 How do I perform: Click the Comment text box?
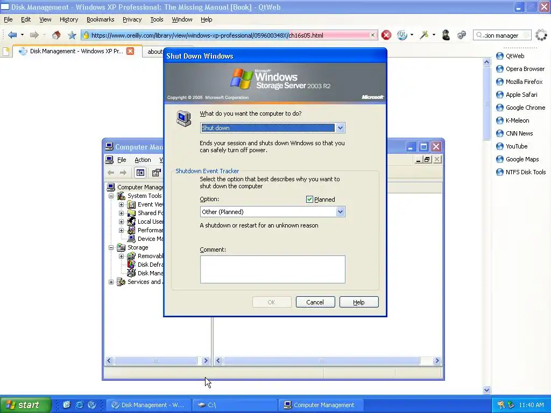point(273,269)
